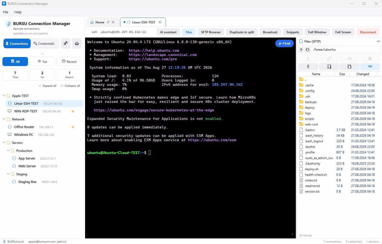The image size is (382, 244).
Task: Filter connections by All
Action: click(x=15, y=62)
